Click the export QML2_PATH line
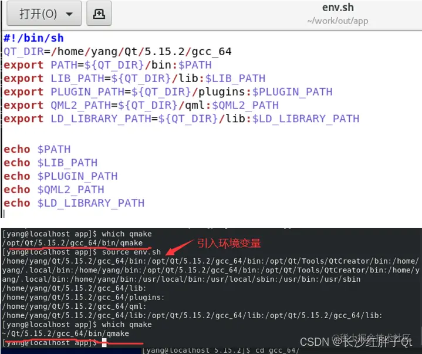The image size is (422, 354). [x=141, y=105]
